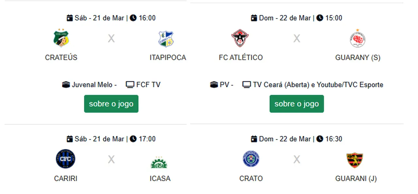Select the CRATEÚS team name
This screenshot has width=418, height=194.
click(61, 57)
